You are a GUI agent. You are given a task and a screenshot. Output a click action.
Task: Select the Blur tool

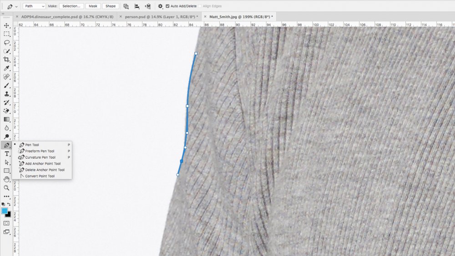[x=6, y=128]
